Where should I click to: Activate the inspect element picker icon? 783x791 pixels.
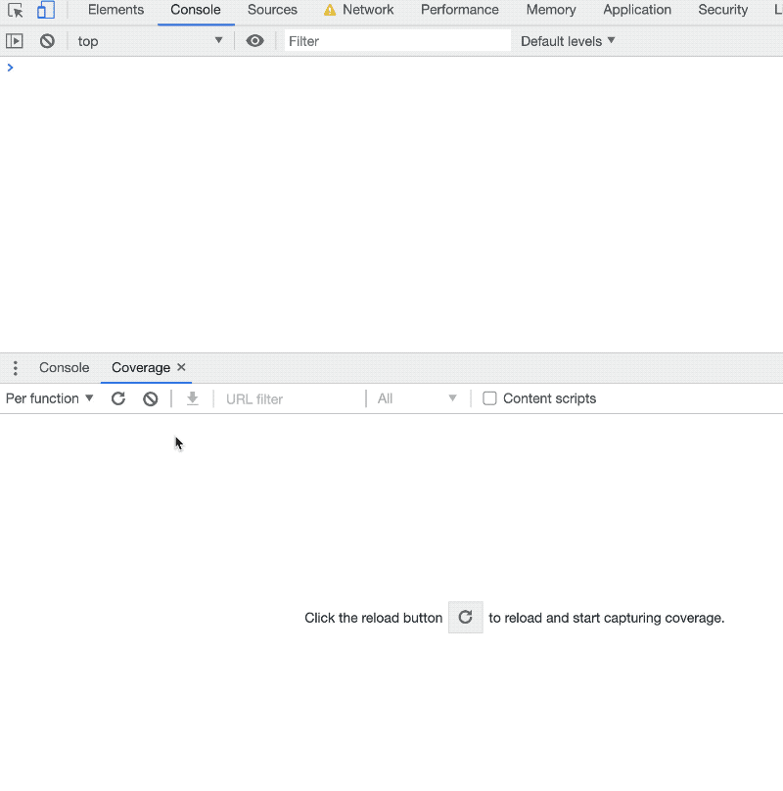(16, 11)
